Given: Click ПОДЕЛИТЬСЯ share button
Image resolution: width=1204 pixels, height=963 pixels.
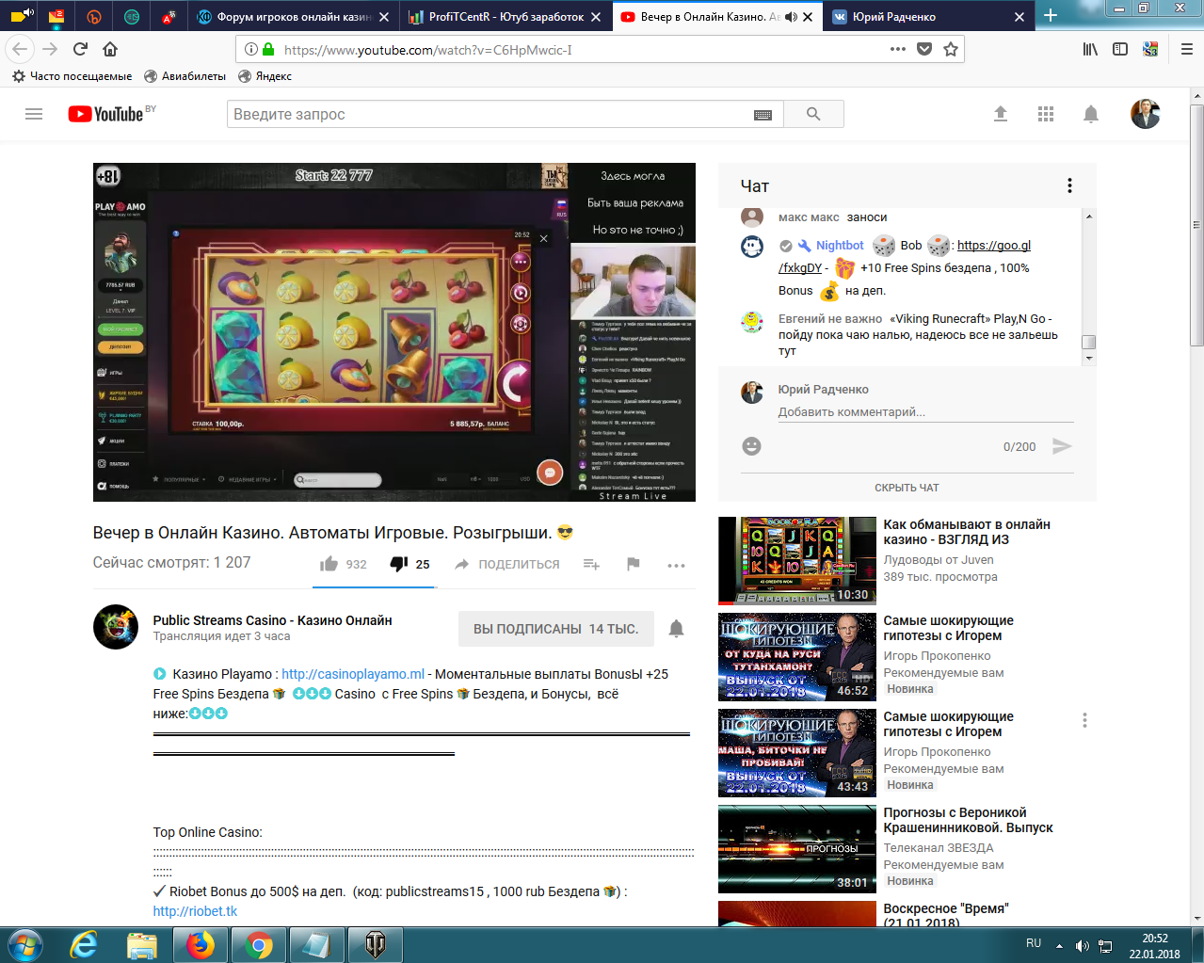Looking at the screenshot, I should click(x=506, y=564).
